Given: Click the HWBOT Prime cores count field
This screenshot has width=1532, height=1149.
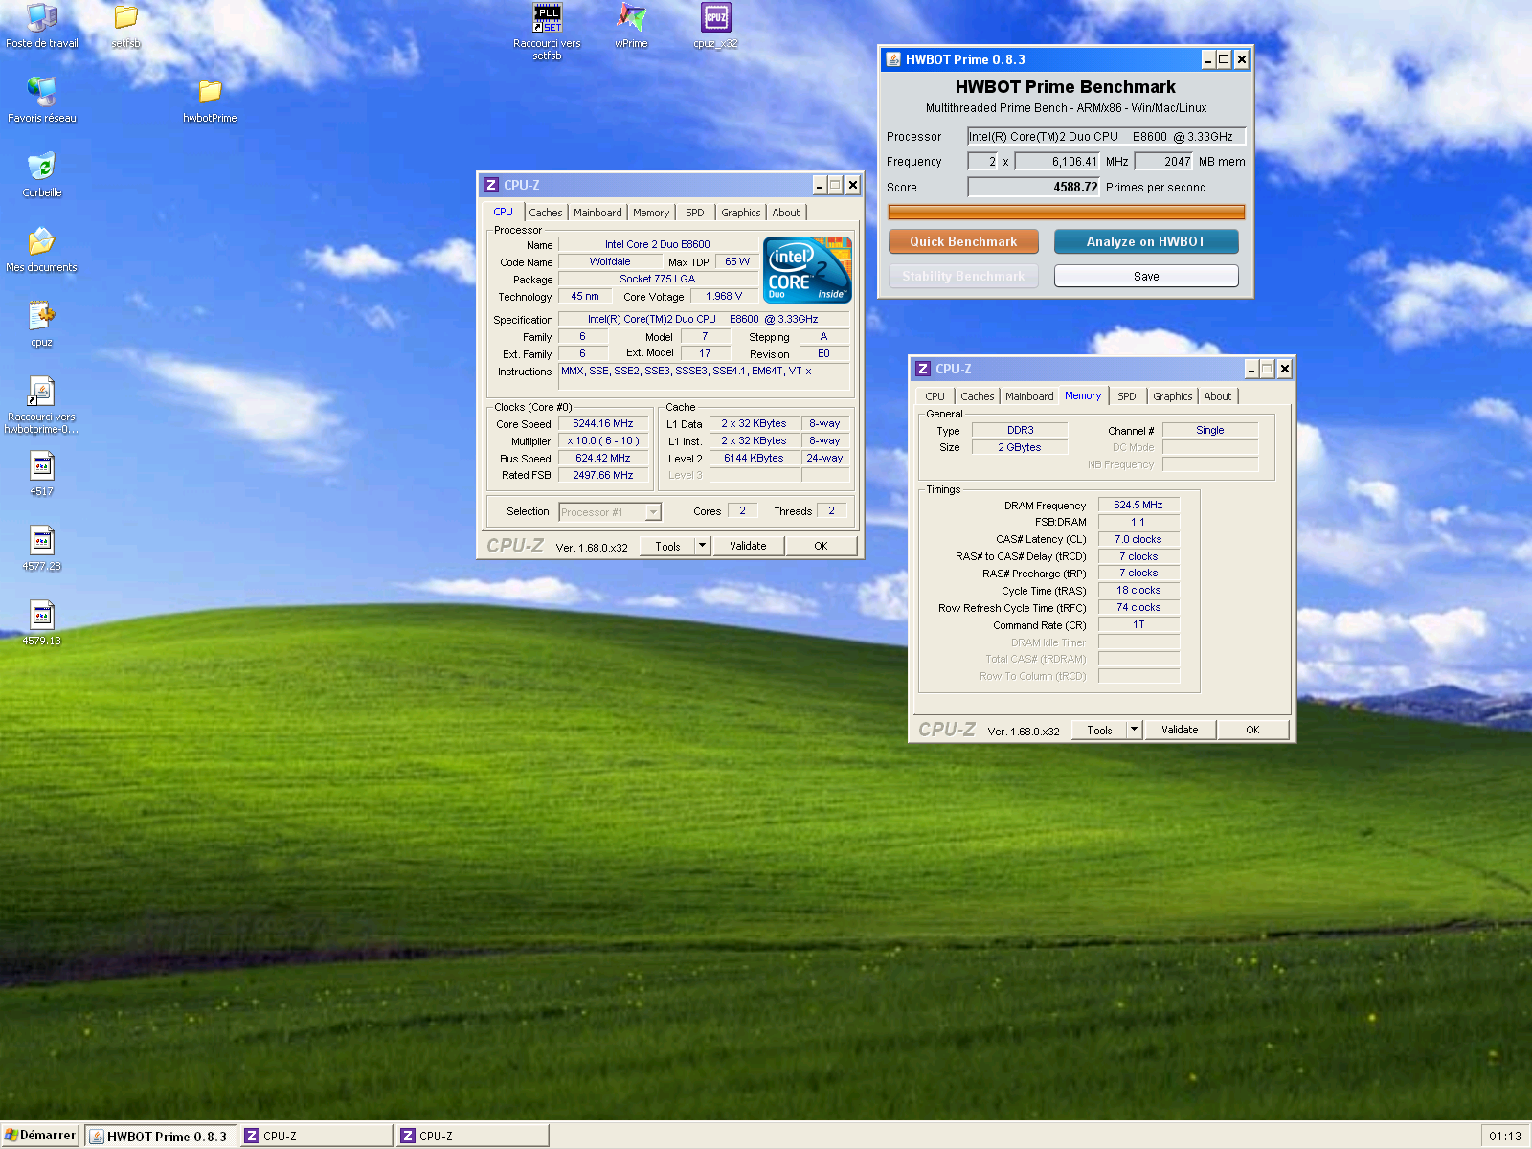Looking at the screenshot, I should 982,162.
